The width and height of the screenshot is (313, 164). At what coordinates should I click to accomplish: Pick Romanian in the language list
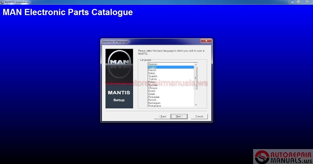(171, 97)
